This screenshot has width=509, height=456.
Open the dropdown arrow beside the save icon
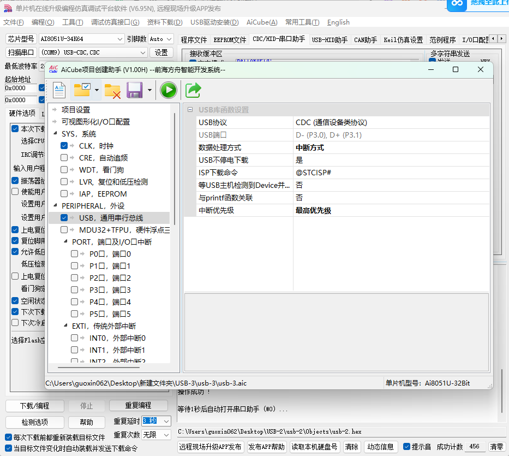coord(149,90)
